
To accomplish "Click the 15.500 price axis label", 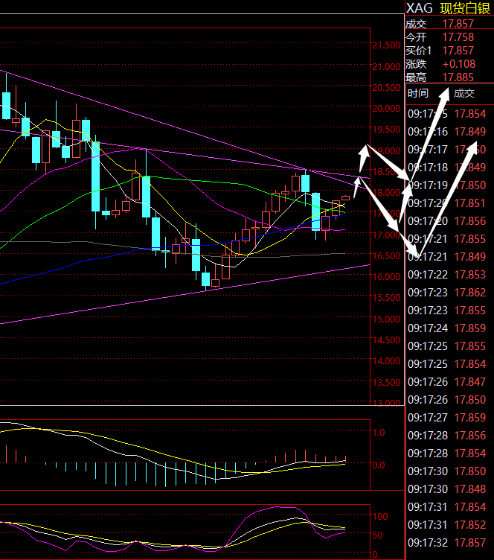I will (x=387, y=298).
